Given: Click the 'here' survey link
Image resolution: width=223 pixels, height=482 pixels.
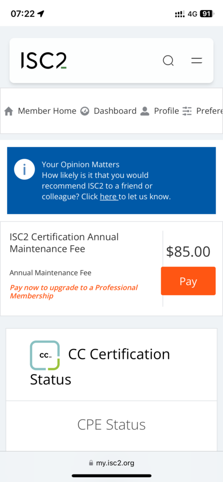Looking at the screenshot, I should pos(109,196).
